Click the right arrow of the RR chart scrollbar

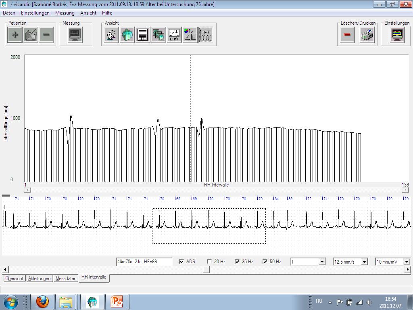(406, 190)
